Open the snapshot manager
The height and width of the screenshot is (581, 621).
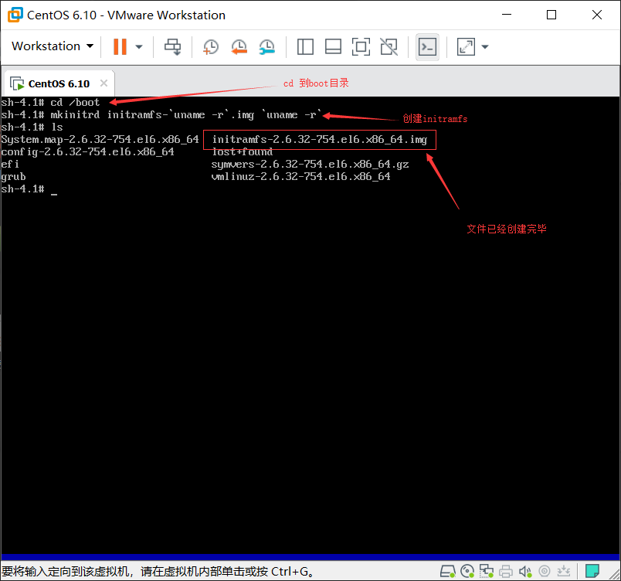pos(267,46)
